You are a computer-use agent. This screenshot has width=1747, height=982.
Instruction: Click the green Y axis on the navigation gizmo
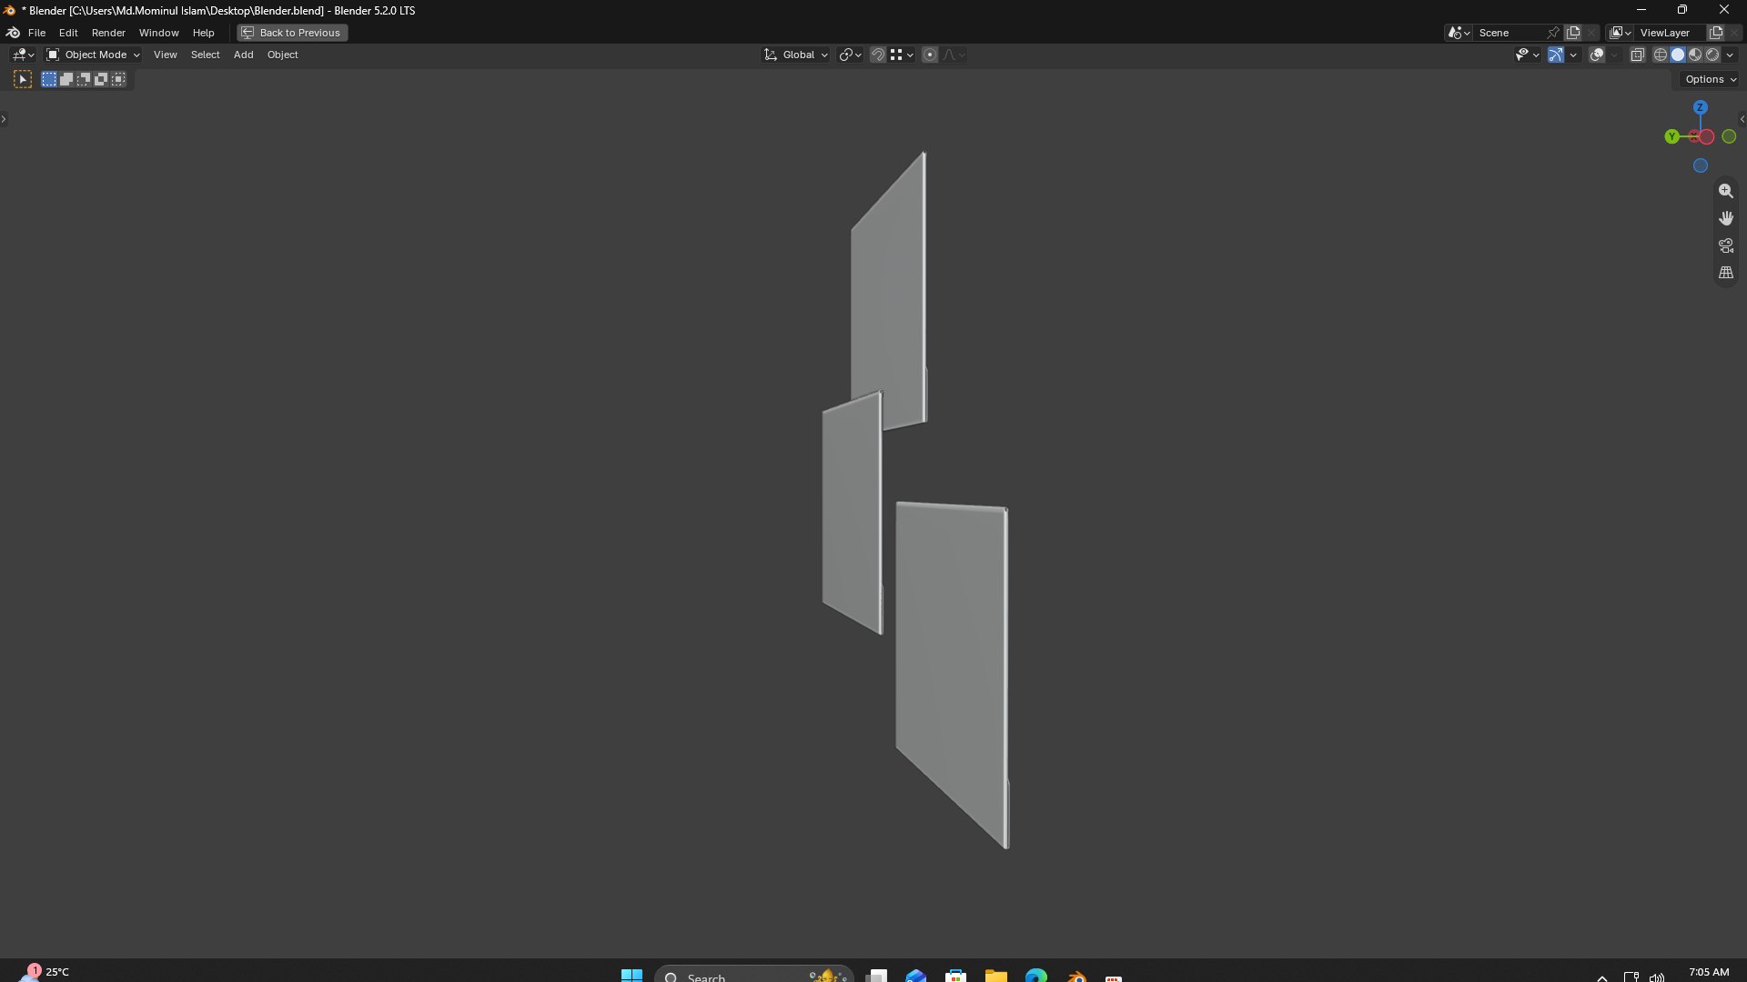pyautogui.click(x=1671, y=137)
